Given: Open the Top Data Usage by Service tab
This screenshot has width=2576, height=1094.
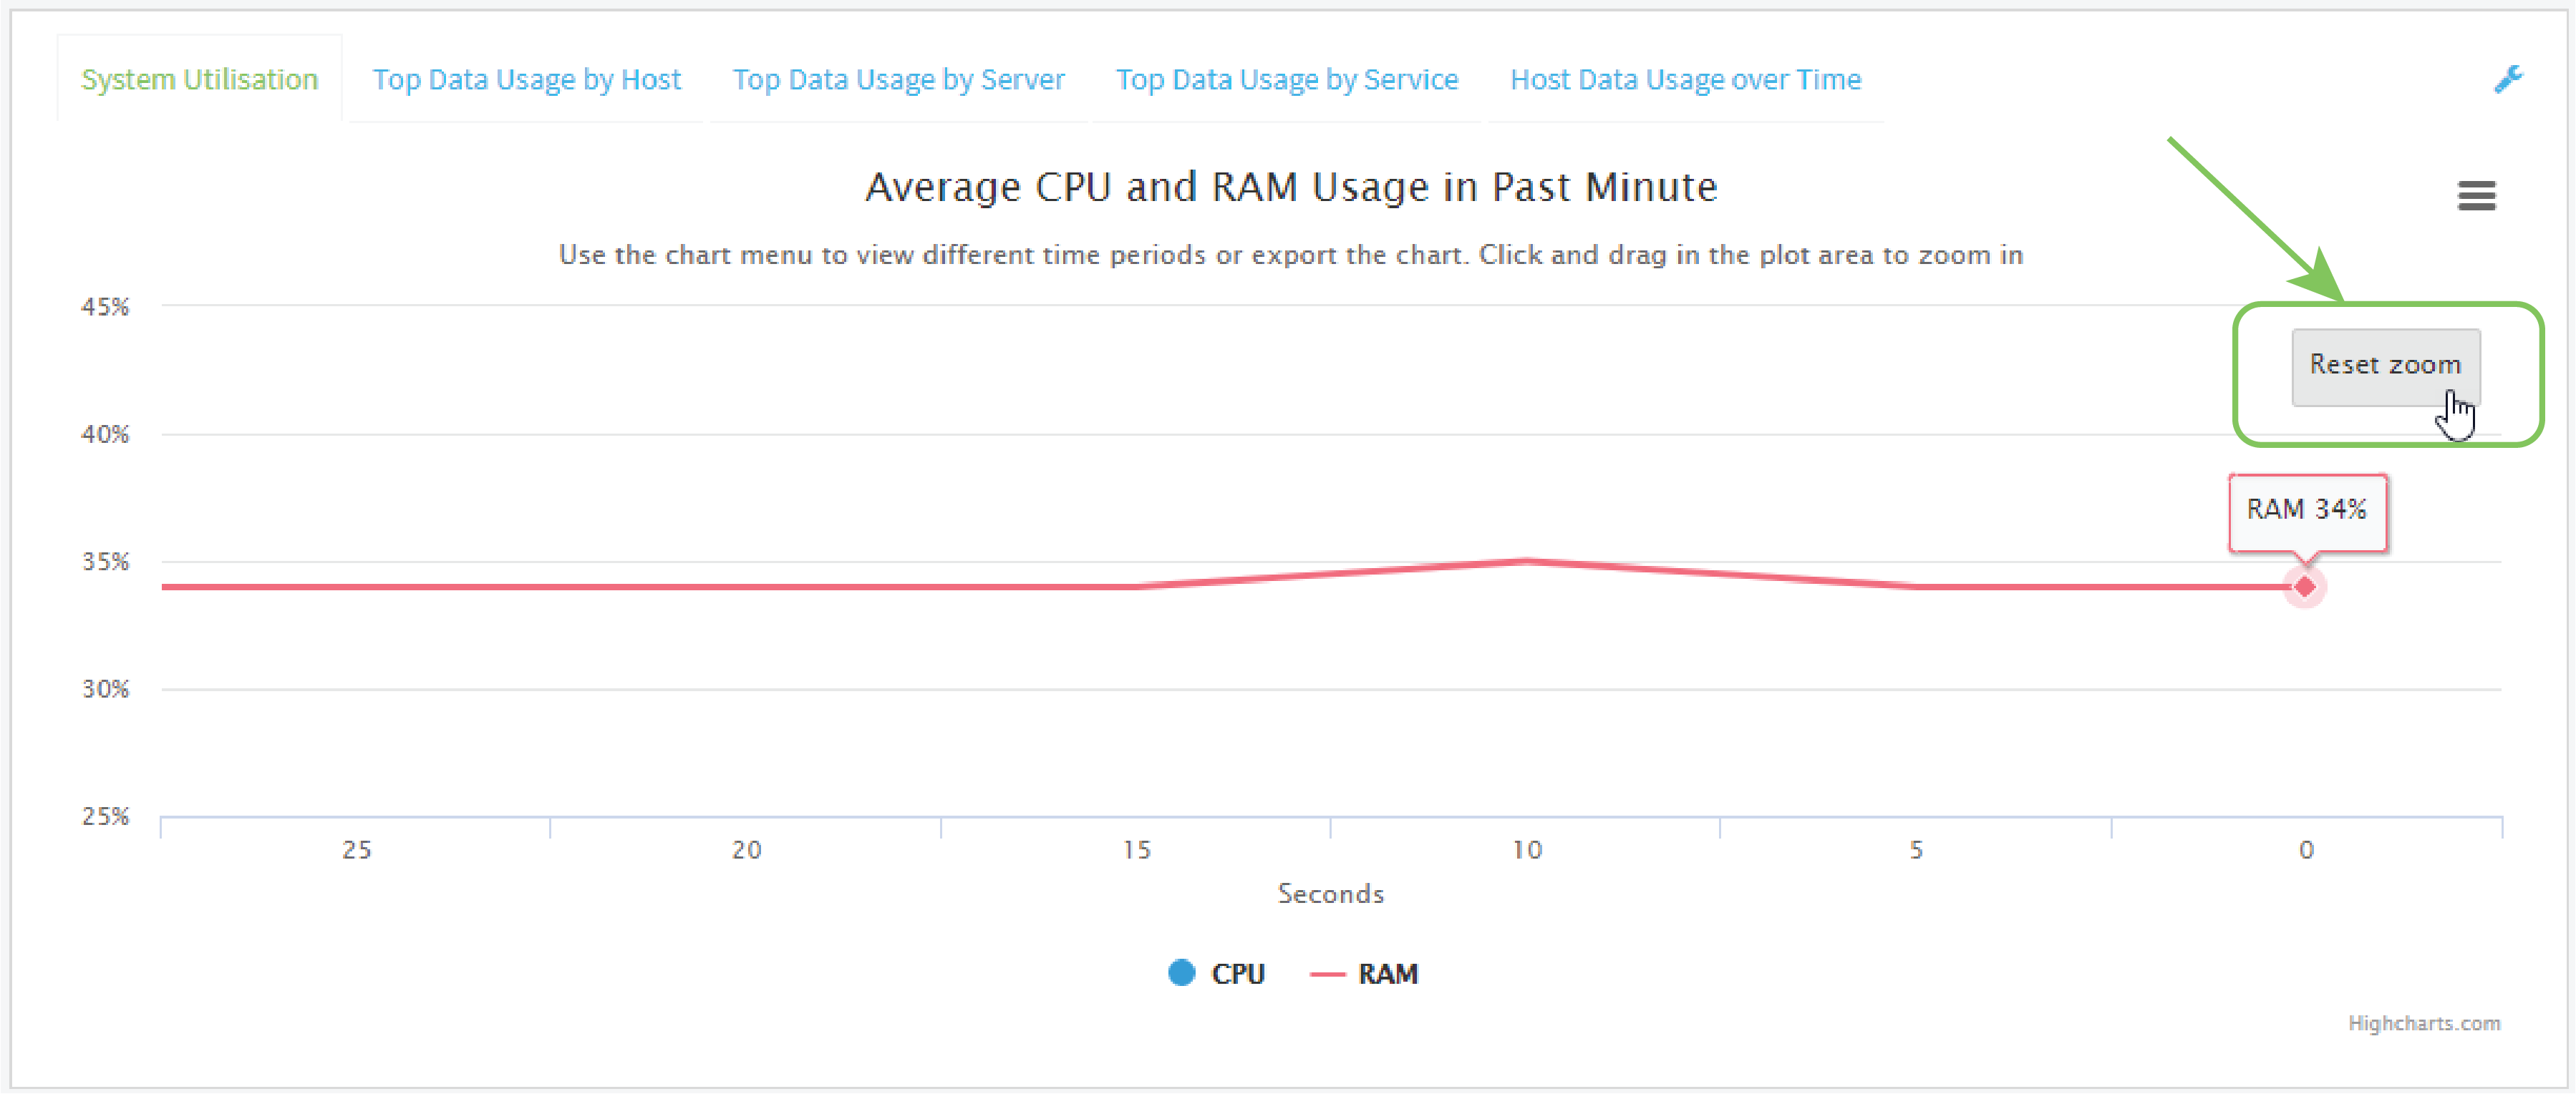Looking at the screenshot, I should [x=1287, y=79].
